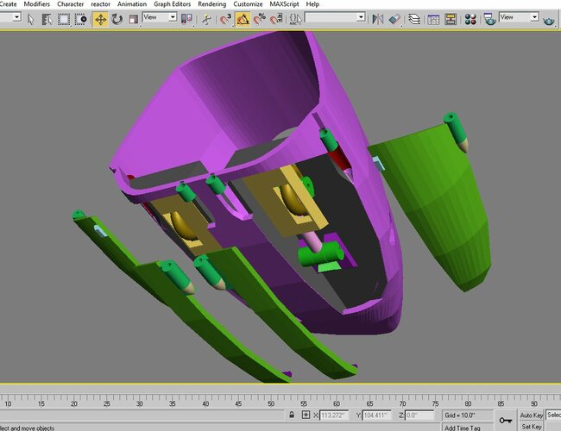Open the reference coordinate system View dropdown
Image resolution: width=561 pixels, height=431 pixels.
[x=160, y=17]
